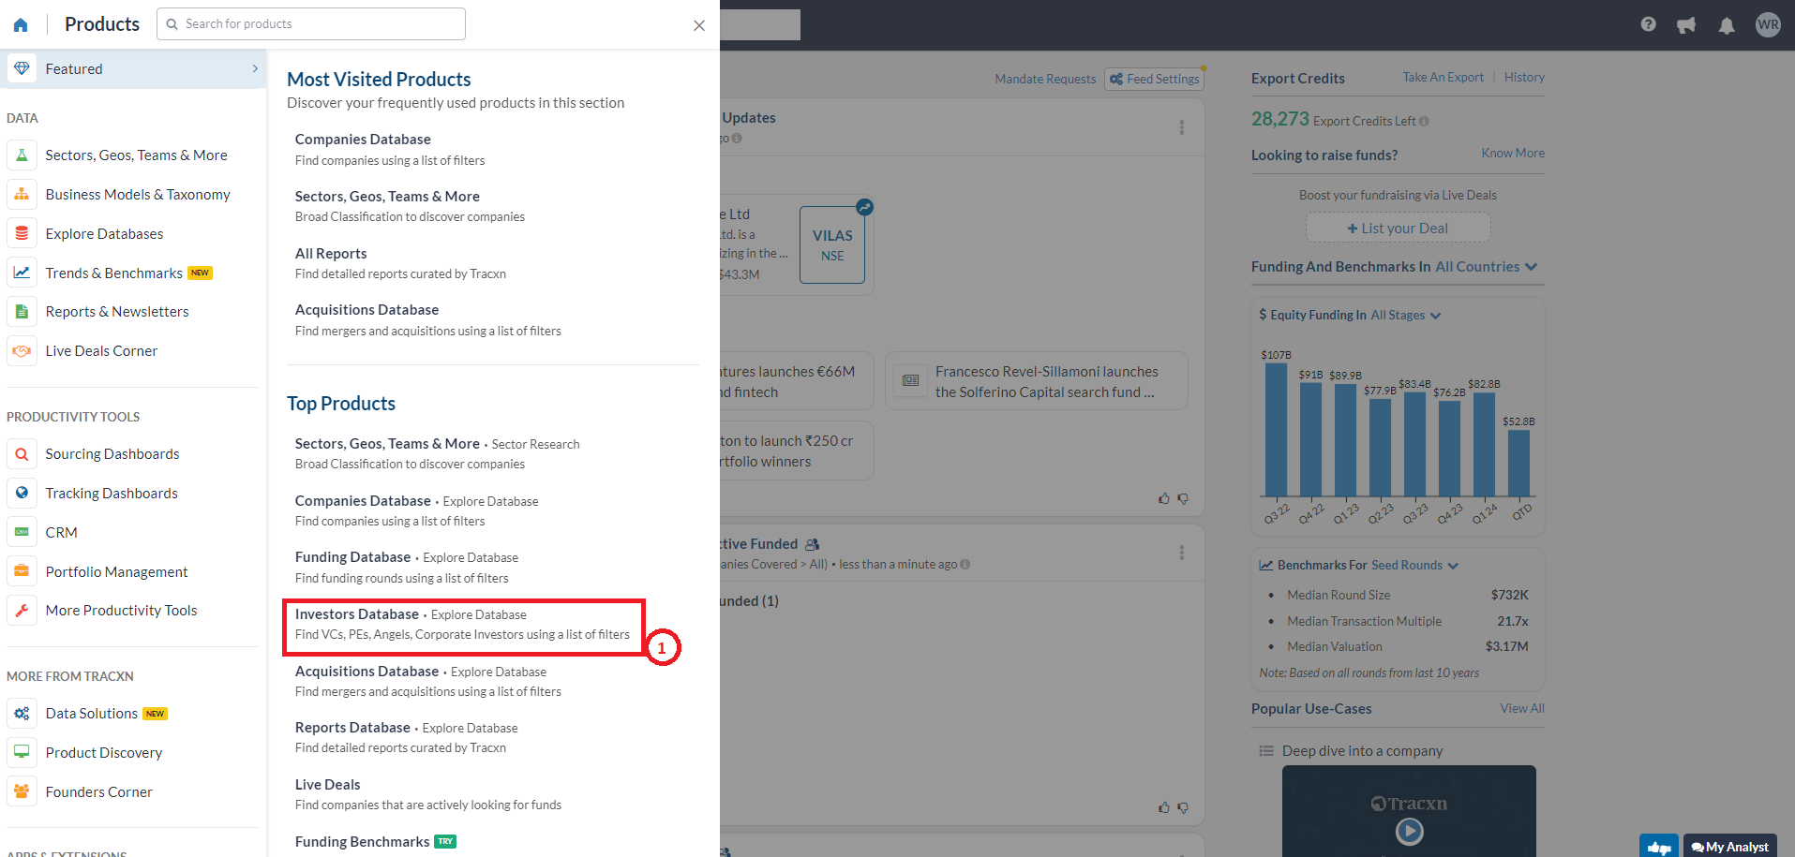Viewport: 1795px width, 857px height.
Task: Click Trends & Benchmarks chart icon
Action: (x=22, y=273)
